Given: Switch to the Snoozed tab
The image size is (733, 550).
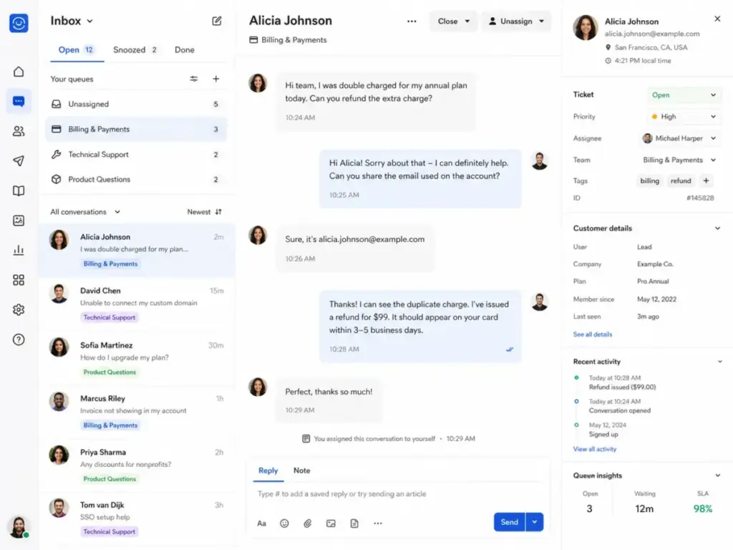Looking at the screenshot, I should pyautogui.click(x=135, y=50).
